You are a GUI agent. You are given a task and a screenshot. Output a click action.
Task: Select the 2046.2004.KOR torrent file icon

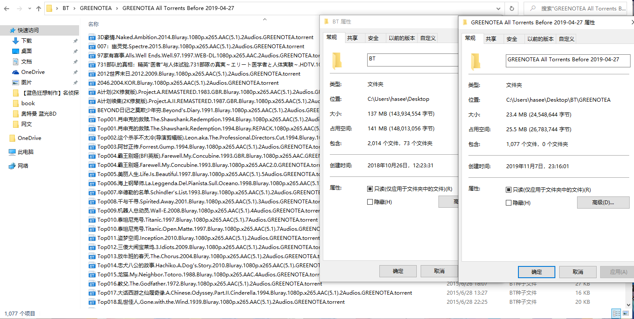(x=92, y=83)
